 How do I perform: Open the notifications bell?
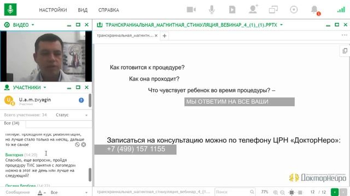coord(315,10)
